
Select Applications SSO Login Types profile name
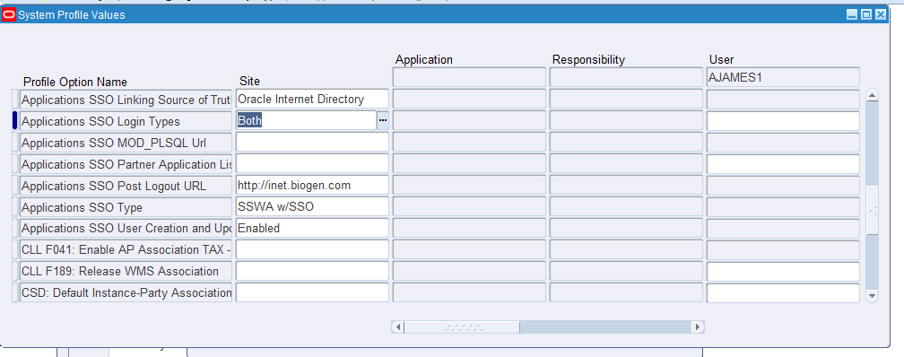(x=126, y=121)
